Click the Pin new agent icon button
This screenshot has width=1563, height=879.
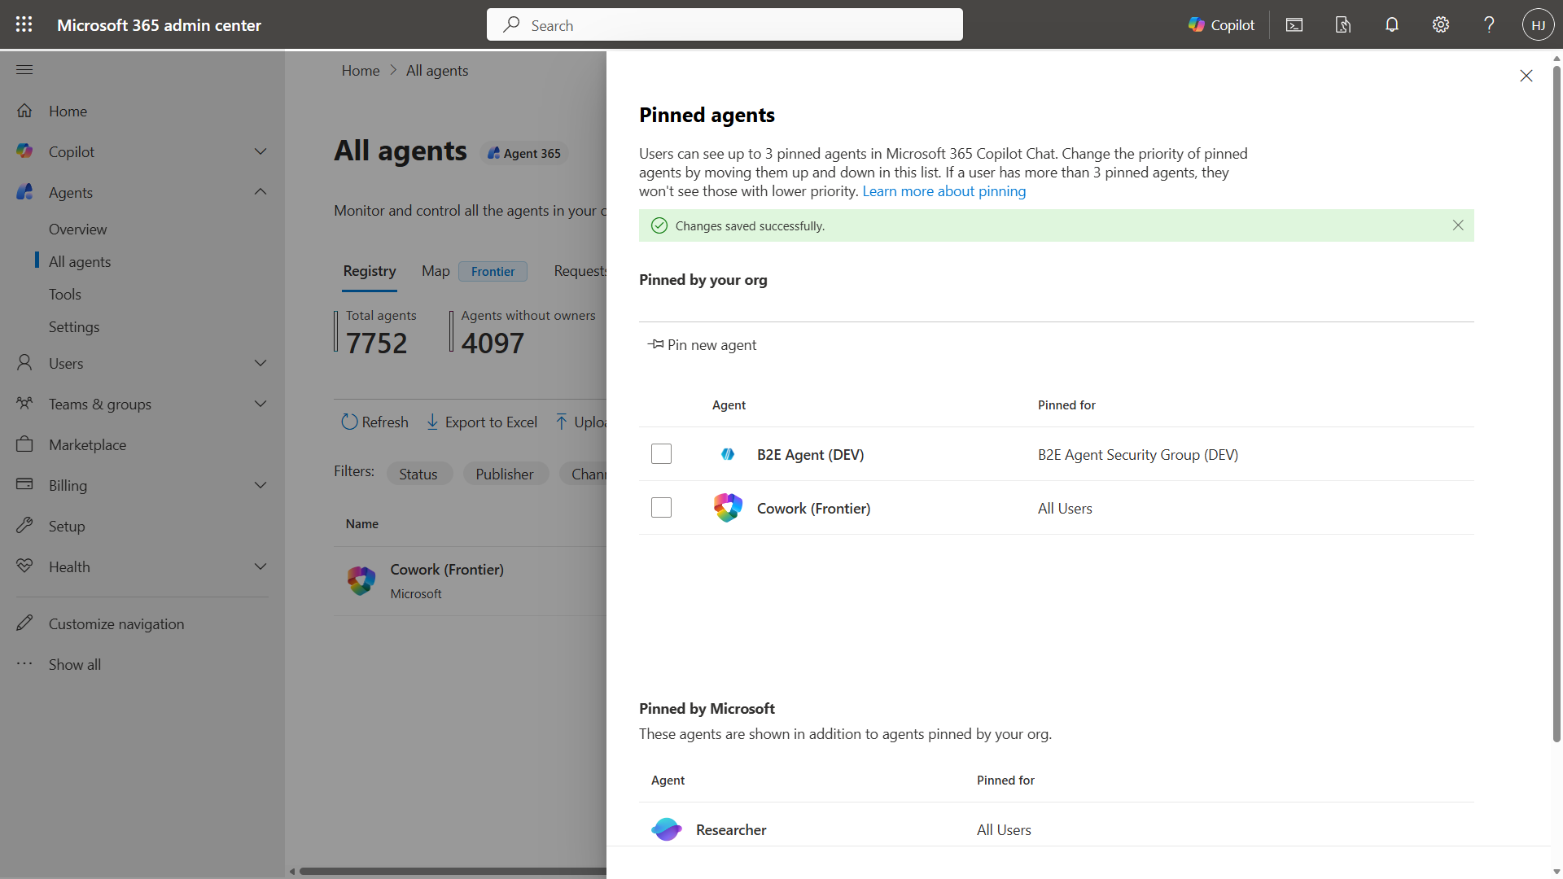click(702, 344)
